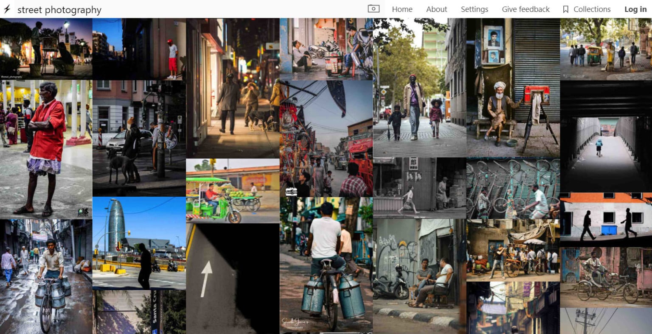Open the Settings page

[474, 9]
